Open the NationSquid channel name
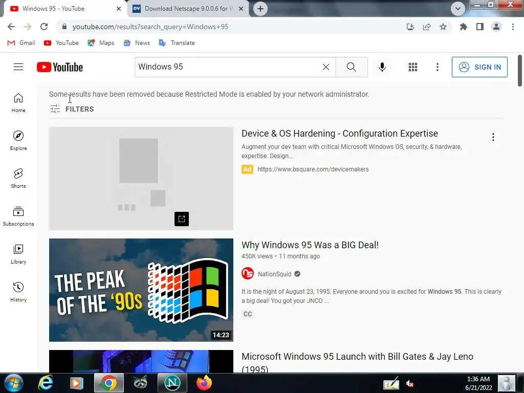The height and width of the screenshot is (393, 524). 274,274
